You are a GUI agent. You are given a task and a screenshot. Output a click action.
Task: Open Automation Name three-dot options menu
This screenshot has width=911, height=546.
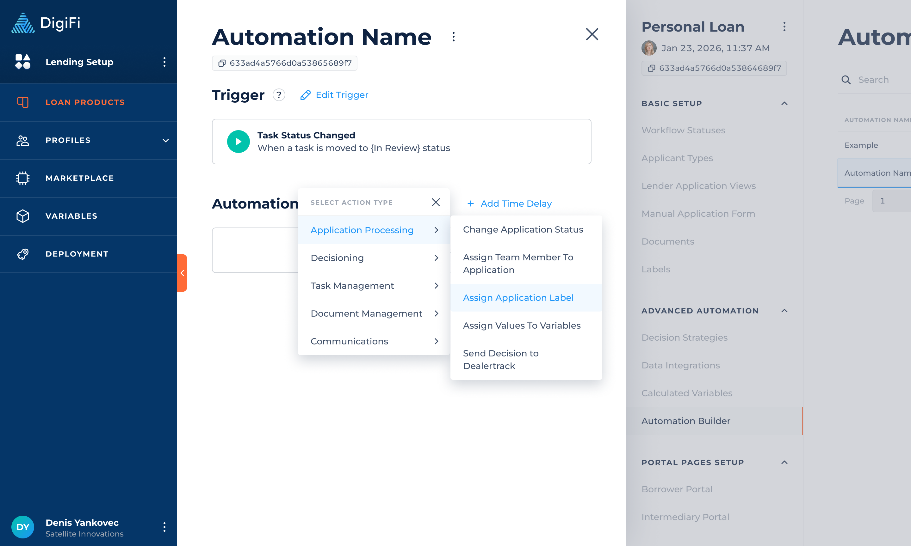click(x=453, y=37)
